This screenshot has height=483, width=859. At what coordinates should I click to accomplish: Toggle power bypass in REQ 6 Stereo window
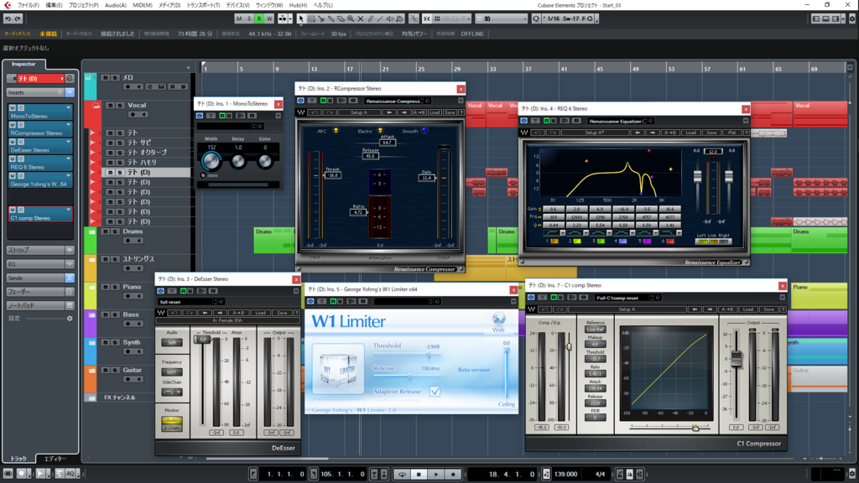pyautogui.click(x=523, y=121)
